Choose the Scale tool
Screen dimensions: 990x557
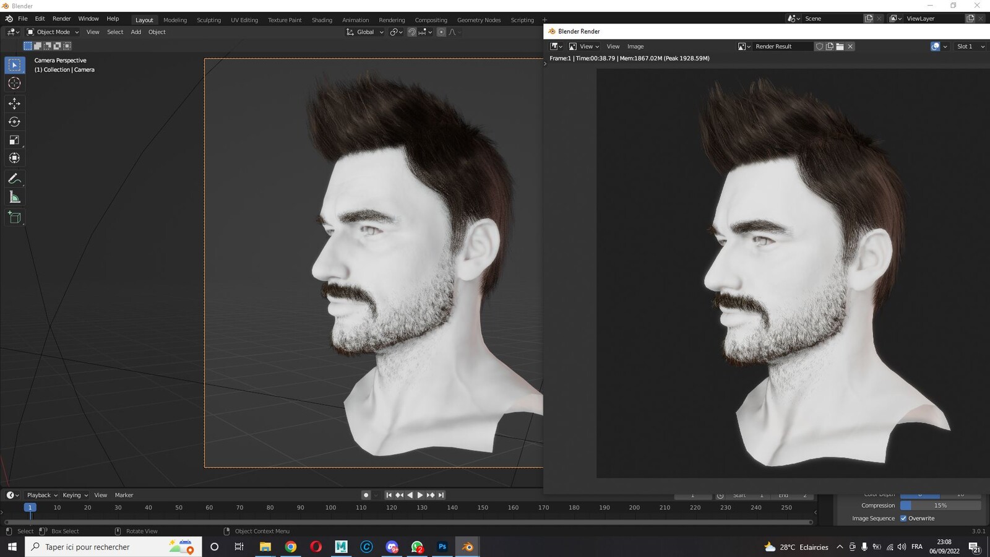coord(14,140)
